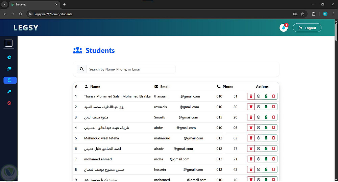Toggle the sidebar hamburger menu

coord(9,43)
